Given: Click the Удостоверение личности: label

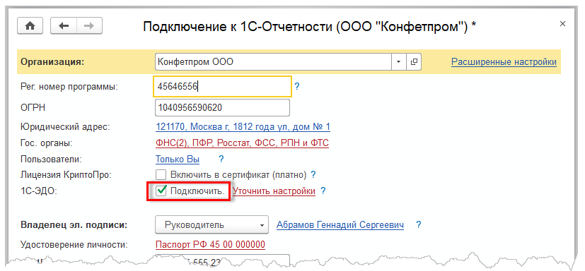Looking at the screenshot, I should click(74, 245).
